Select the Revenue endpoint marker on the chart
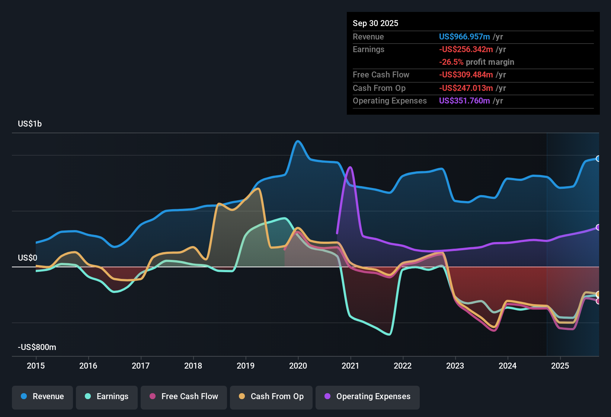 (598, 159)
